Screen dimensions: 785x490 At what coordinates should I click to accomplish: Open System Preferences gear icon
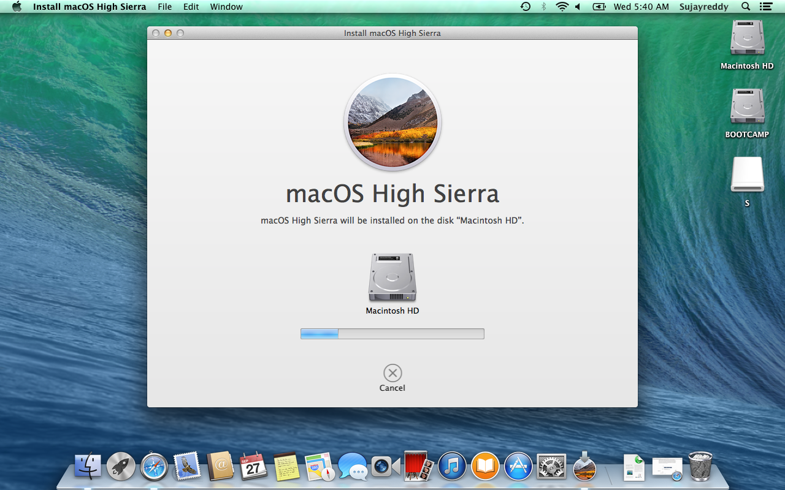(x=551, y=467)
